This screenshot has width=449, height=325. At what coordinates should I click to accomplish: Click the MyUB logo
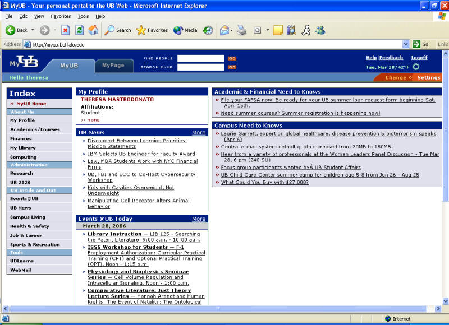(24, 62)
